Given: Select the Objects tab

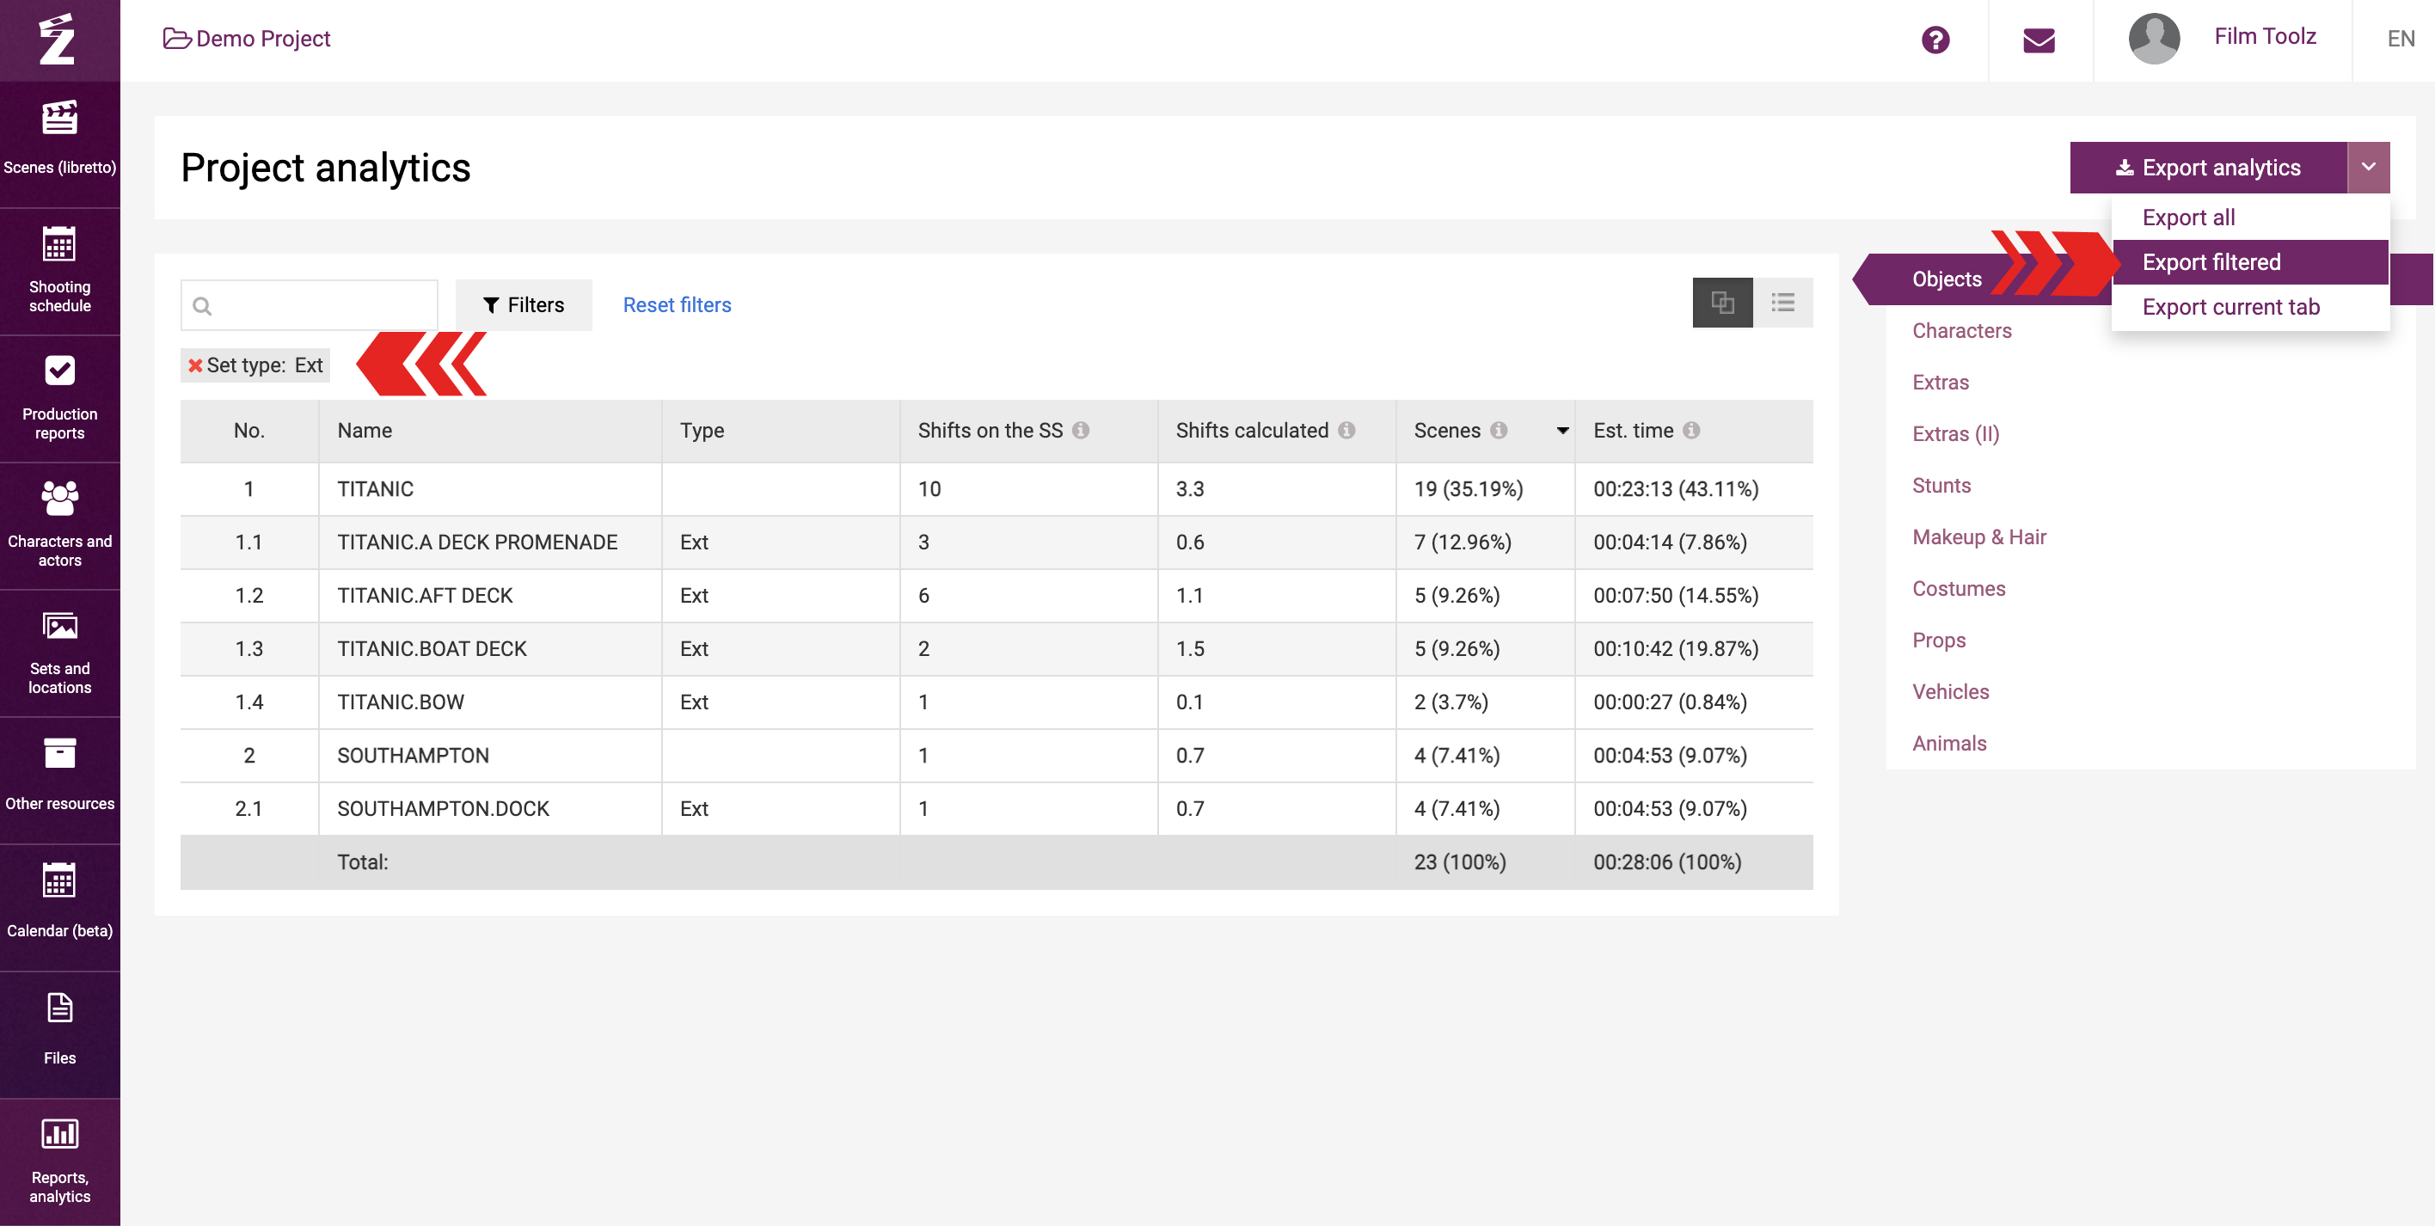Looking at the screenshot, I should 1947,279.
